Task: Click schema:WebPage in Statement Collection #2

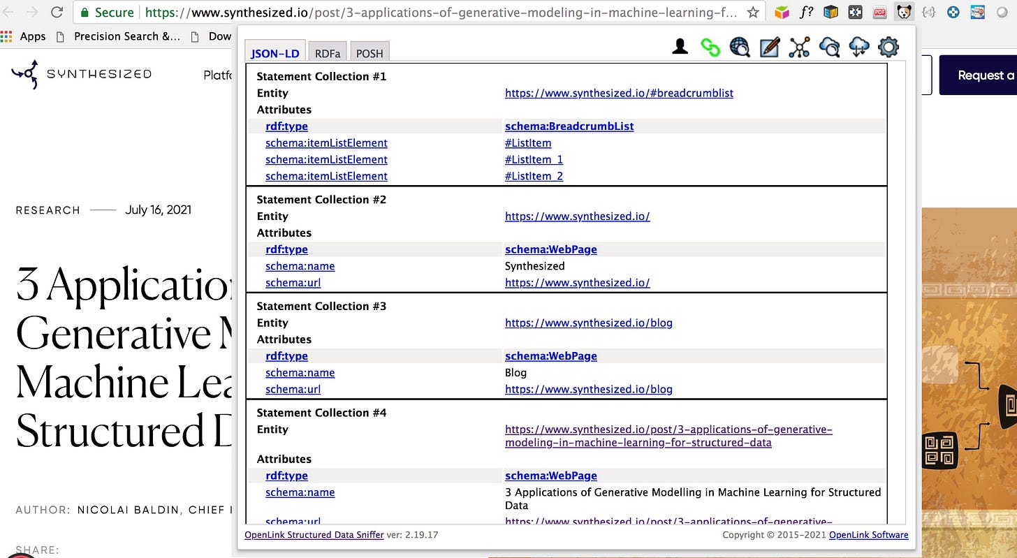Action: click(x=551, y=249)
